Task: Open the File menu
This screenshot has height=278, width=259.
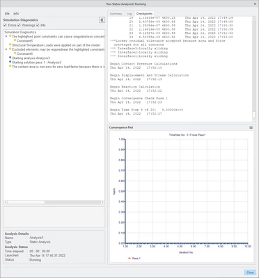Action: tap(7, 14)
